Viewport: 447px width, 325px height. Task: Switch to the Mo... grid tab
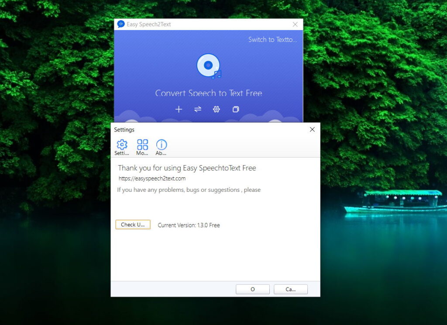pos(142,147)
